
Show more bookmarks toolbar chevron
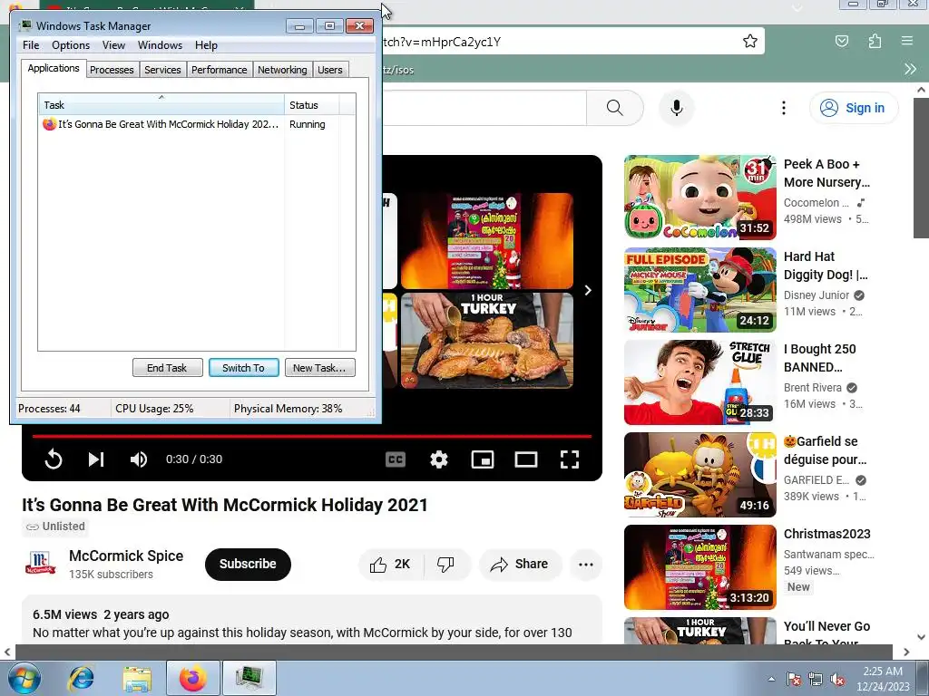tap(910, 69)
